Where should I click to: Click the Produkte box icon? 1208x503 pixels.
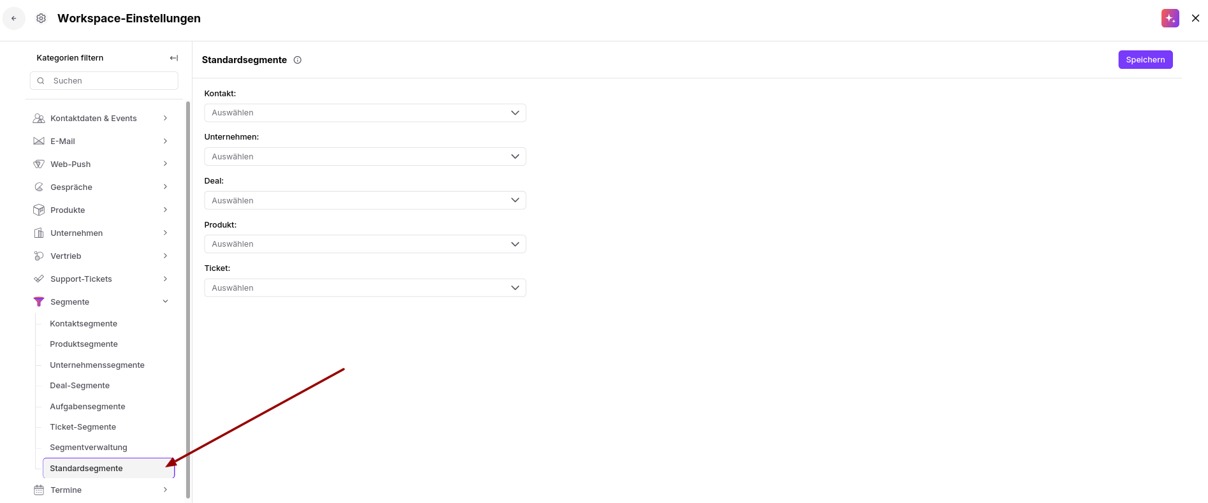tap(39, 210)
